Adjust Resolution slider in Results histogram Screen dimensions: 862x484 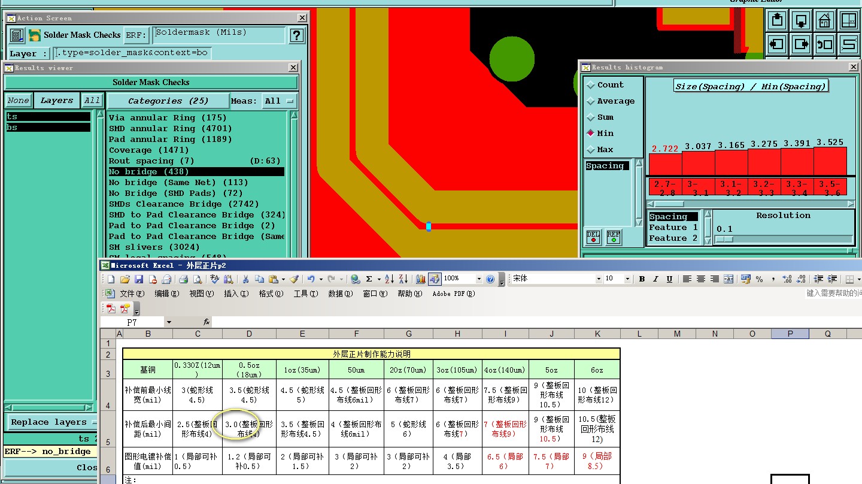(724, 239)
